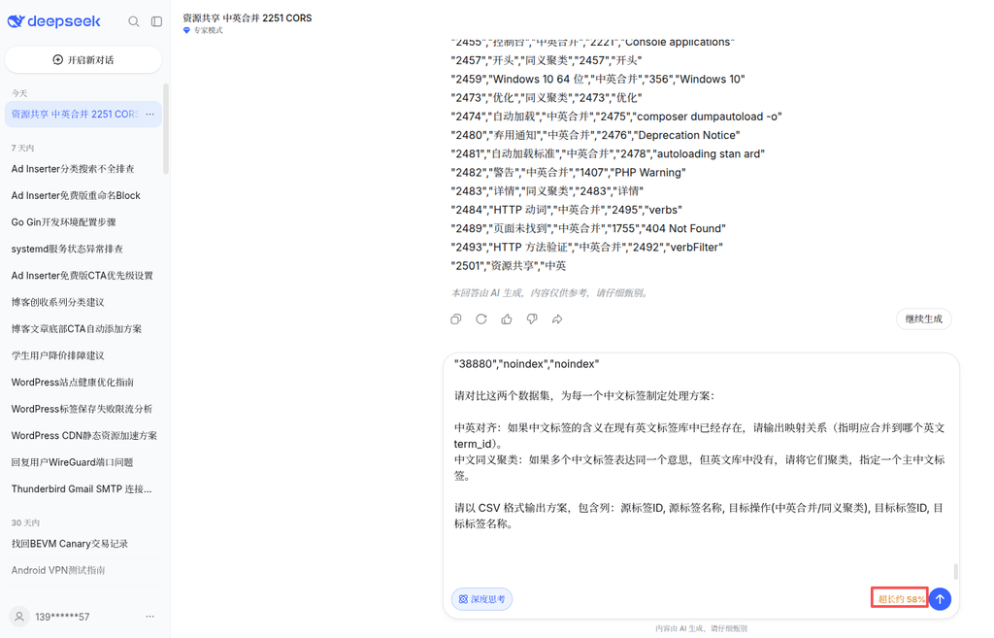Click 继续生成 to continue generating
The image size is (994, 638).
point(924,319)
